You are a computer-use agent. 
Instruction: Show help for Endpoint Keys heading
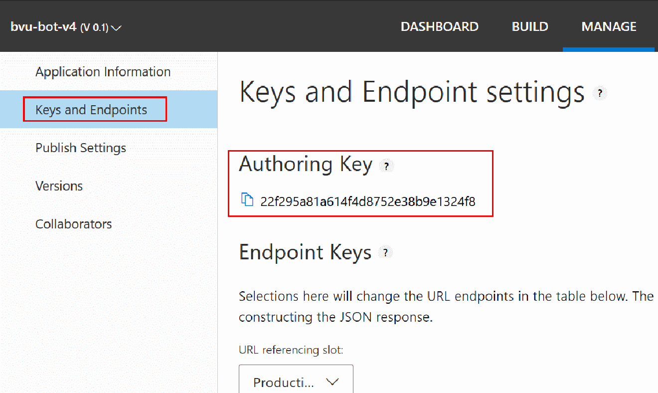point(385,253)
